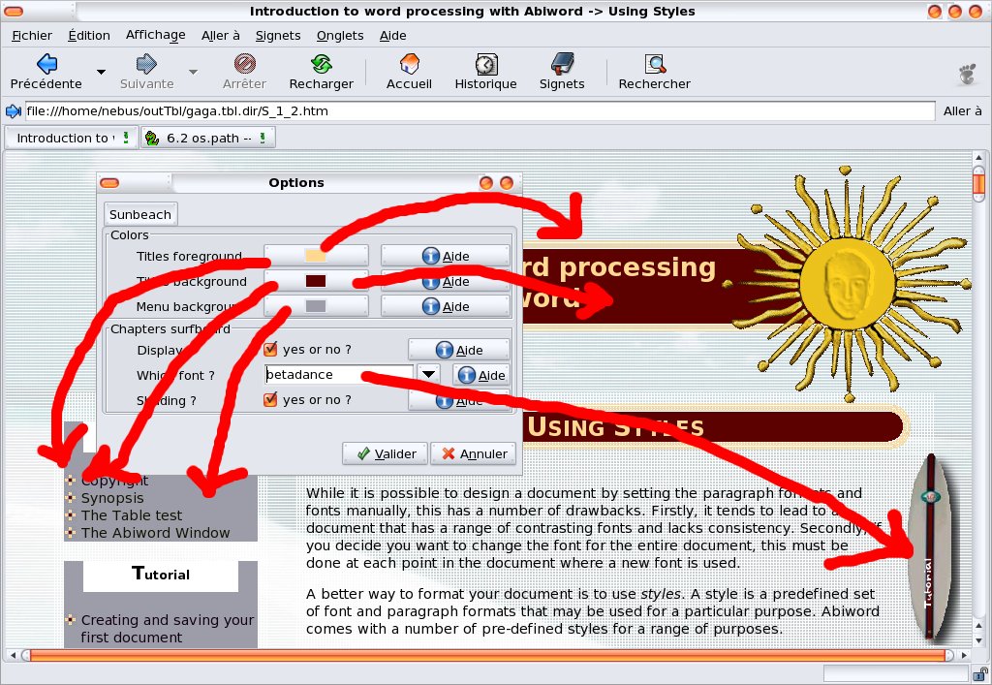
Task: Open the Options dialog window menu button
Action: [x=109, y=183]
